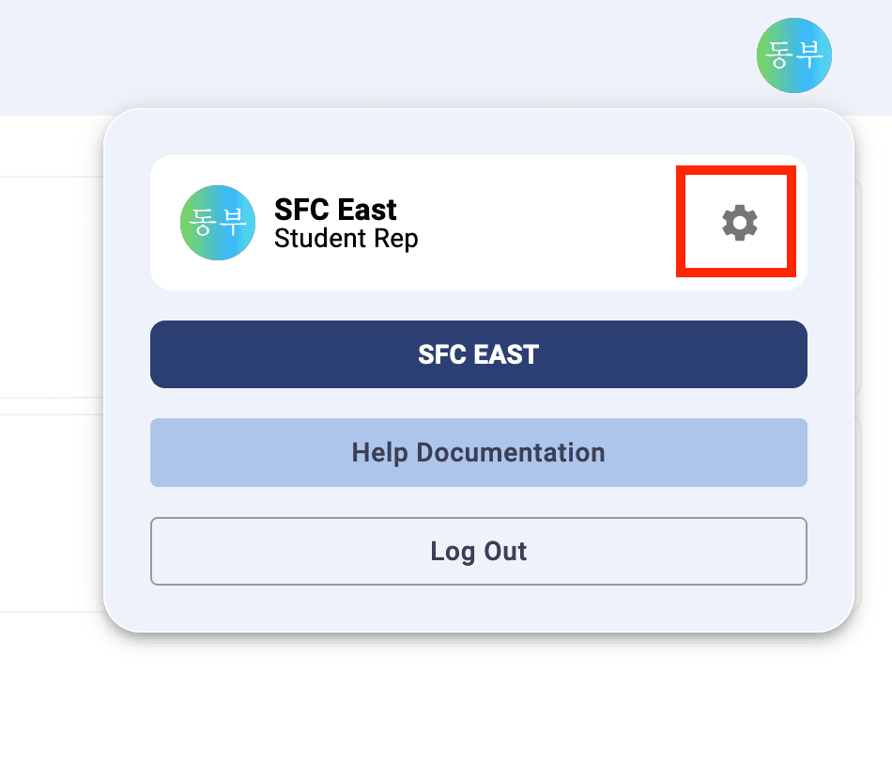892x767 pixels.
Task: Open settings from the SFC East card
Action: [x=739, y=223]
